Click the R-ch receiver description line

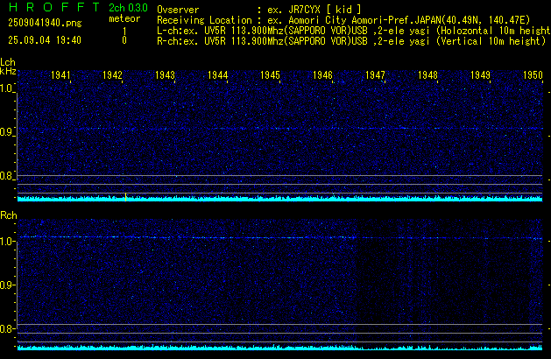(351, 41)
